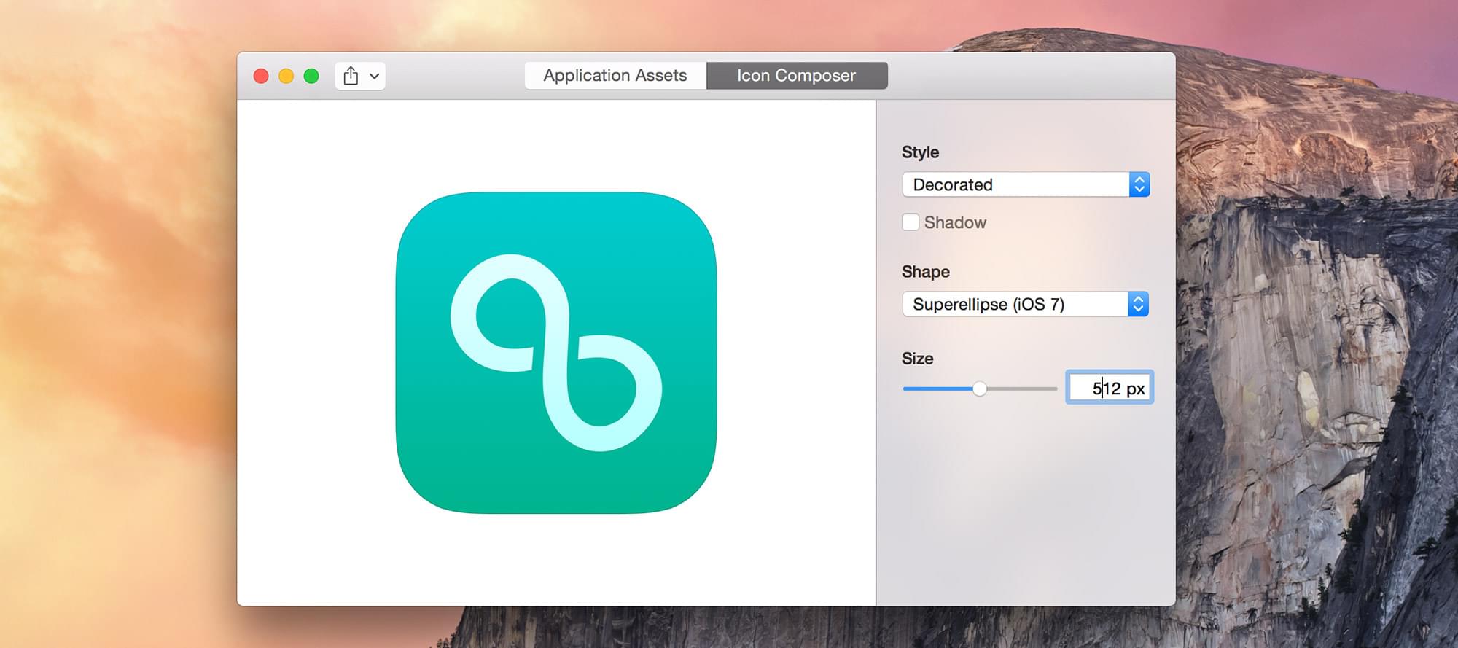
Task: Switch to the Application Assets tab
Action: click(615, 76)
